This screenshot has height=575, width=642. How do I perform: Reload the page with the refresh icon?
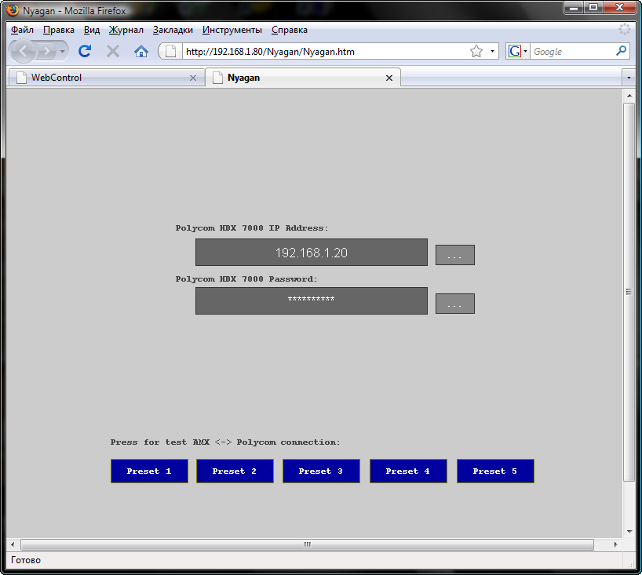pos(85,51)
